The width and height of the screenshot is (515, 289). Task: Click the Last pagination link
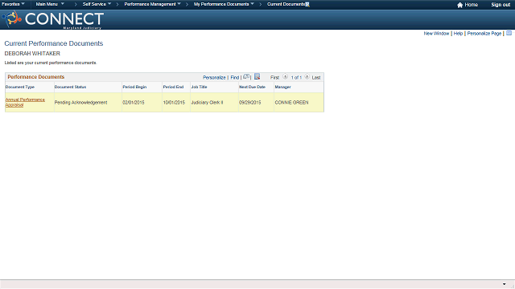coord(316,78)
